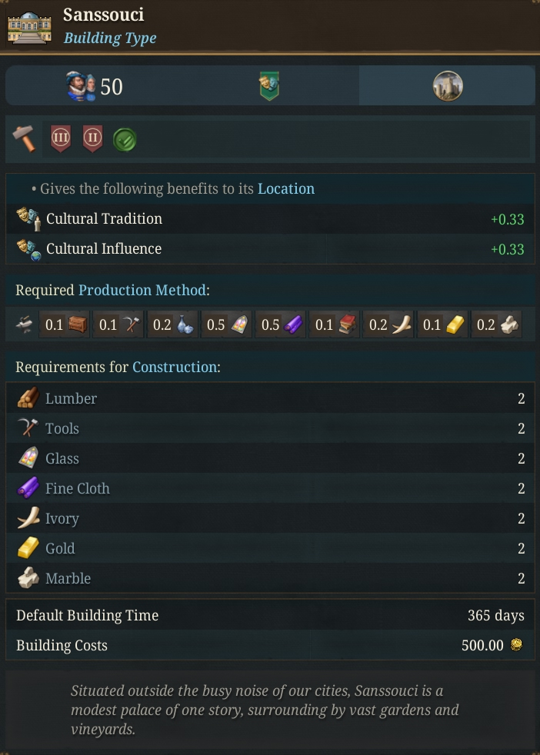Click the green theater masks banner icon
Image resolution: width=540 pixels, height=755 pixels.
tap(269, 85)
